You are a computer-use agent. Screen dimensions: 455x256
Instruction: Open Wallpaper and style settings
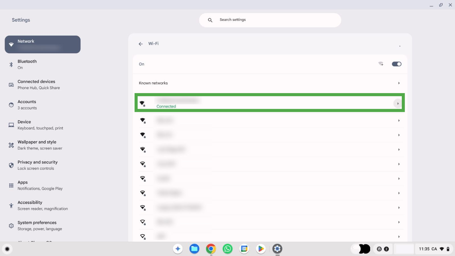click(43, 145)
